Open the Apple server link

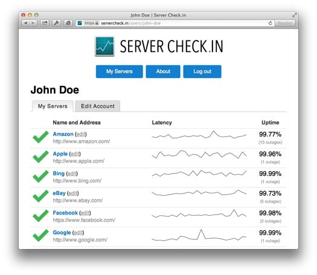pyautogui.click(x=60, y=154)
